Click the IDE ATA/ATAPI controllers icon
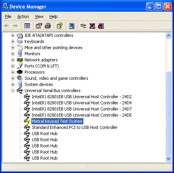This screenshot has height=173, width=174. [x=20, y=35]
